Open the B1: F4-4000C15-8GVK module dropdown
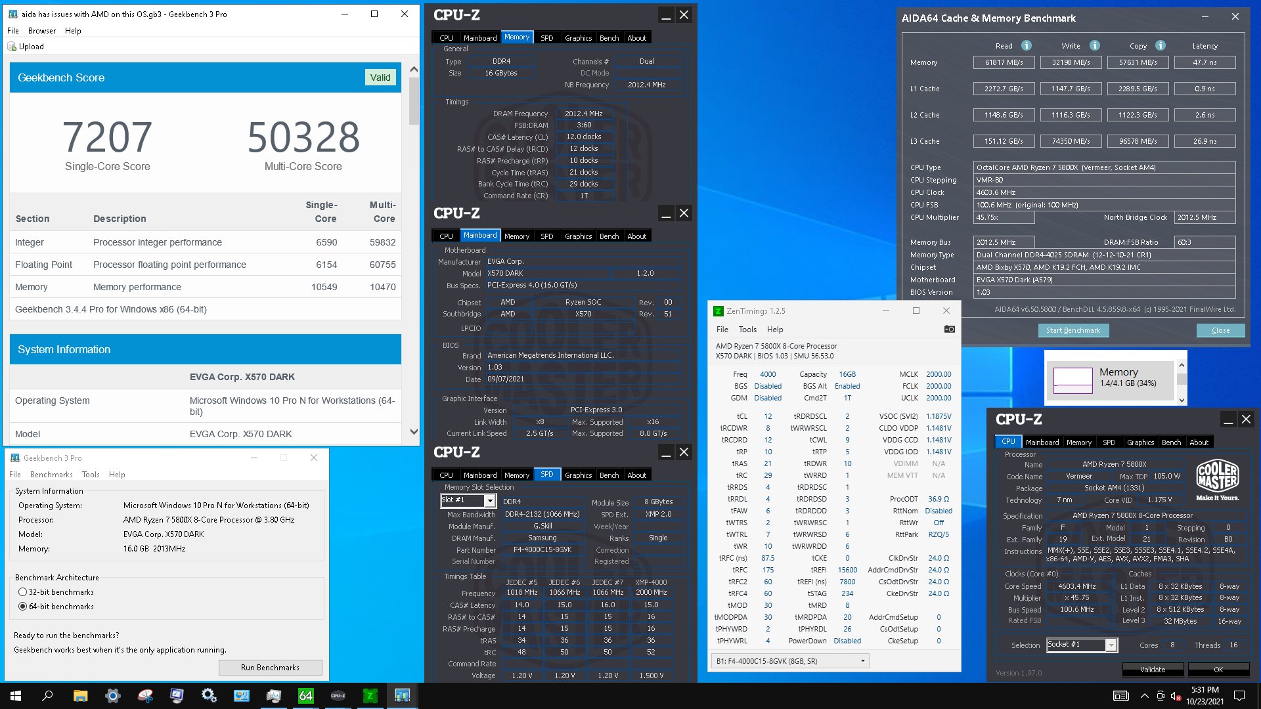This screenshot has height=709, width=1261. click(x=790, y=661)
